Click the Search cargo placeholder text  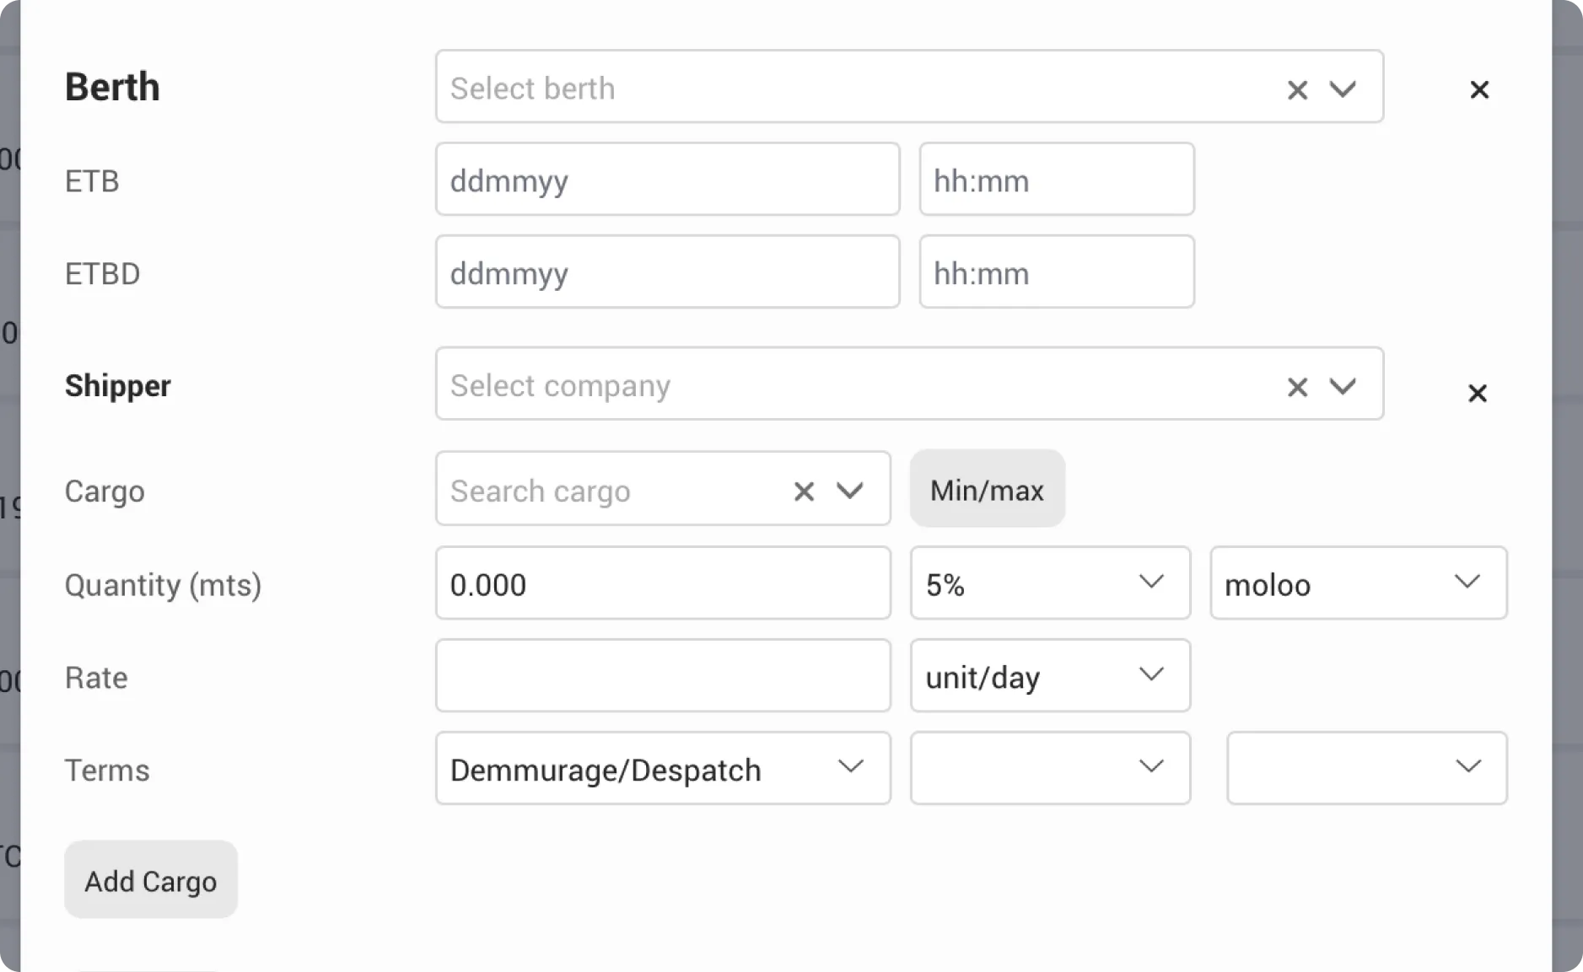point(541,491)
